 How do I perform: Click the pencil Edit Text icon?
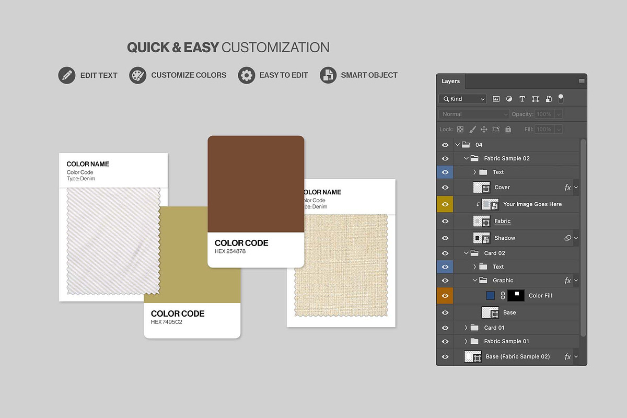[66, 75]
